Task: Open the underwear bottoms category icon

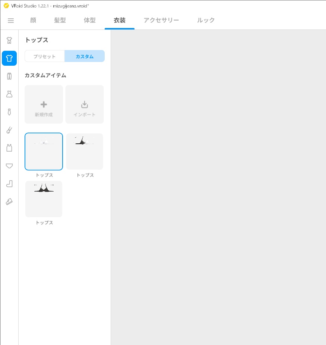Action: (x=9, y=166)
